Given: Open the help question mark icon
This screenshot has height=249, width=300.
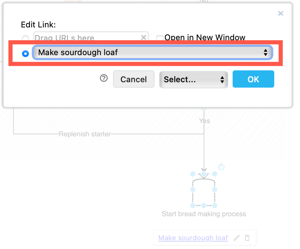Looking at the screenshot, I should click(103, 78).
